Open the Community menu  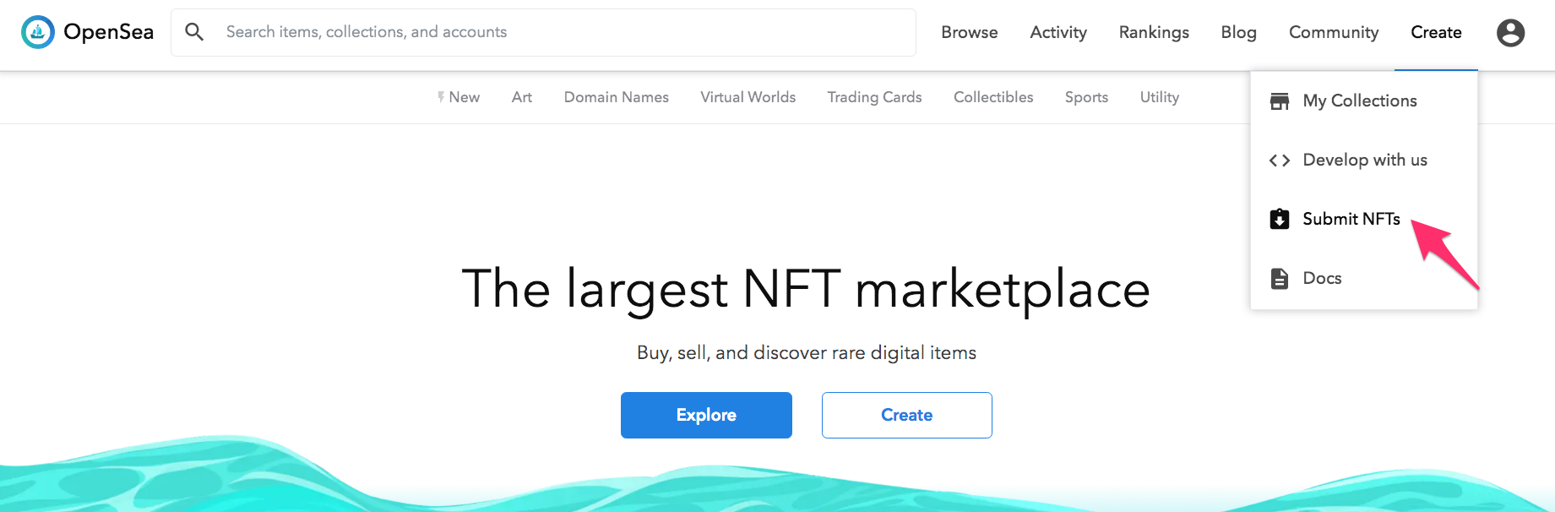(1334, 32)
